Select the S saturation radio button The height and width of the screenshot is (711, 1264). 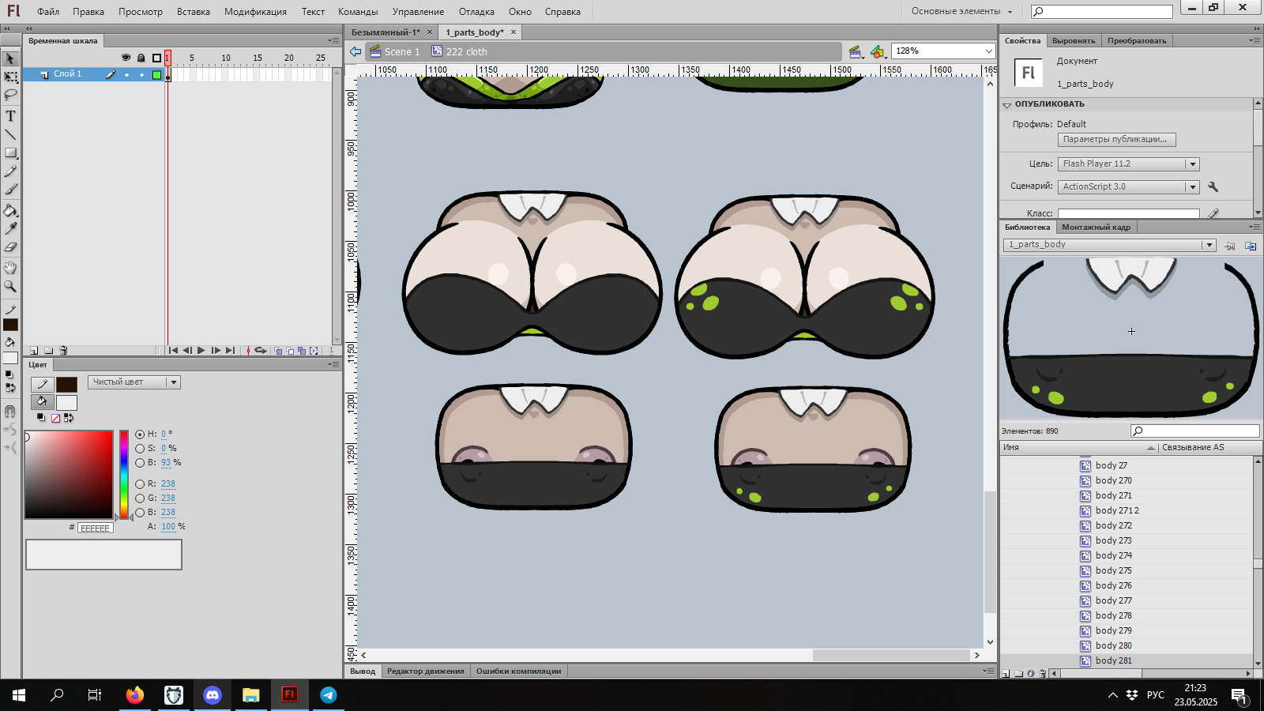140,449
